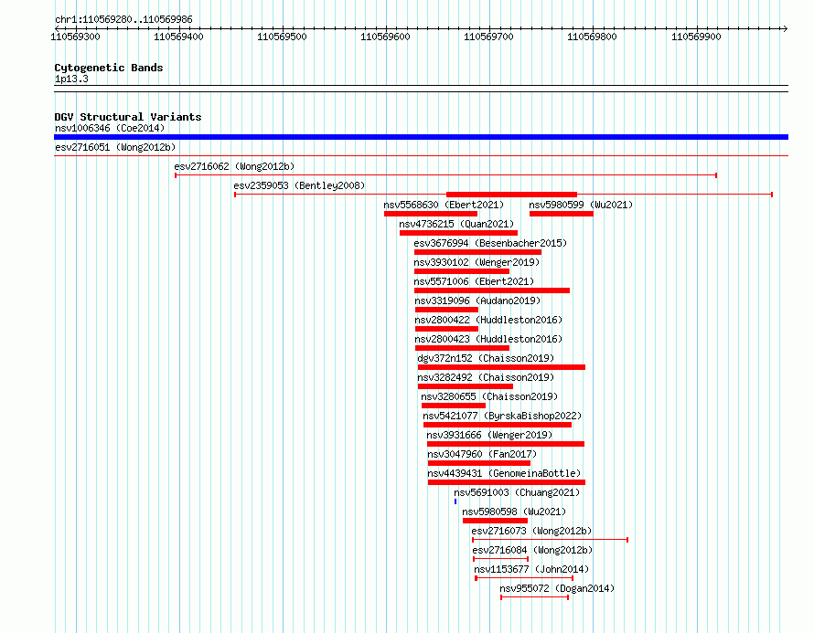Click the esv2716062 (Wong2012b) label

(x=234, y=166)
